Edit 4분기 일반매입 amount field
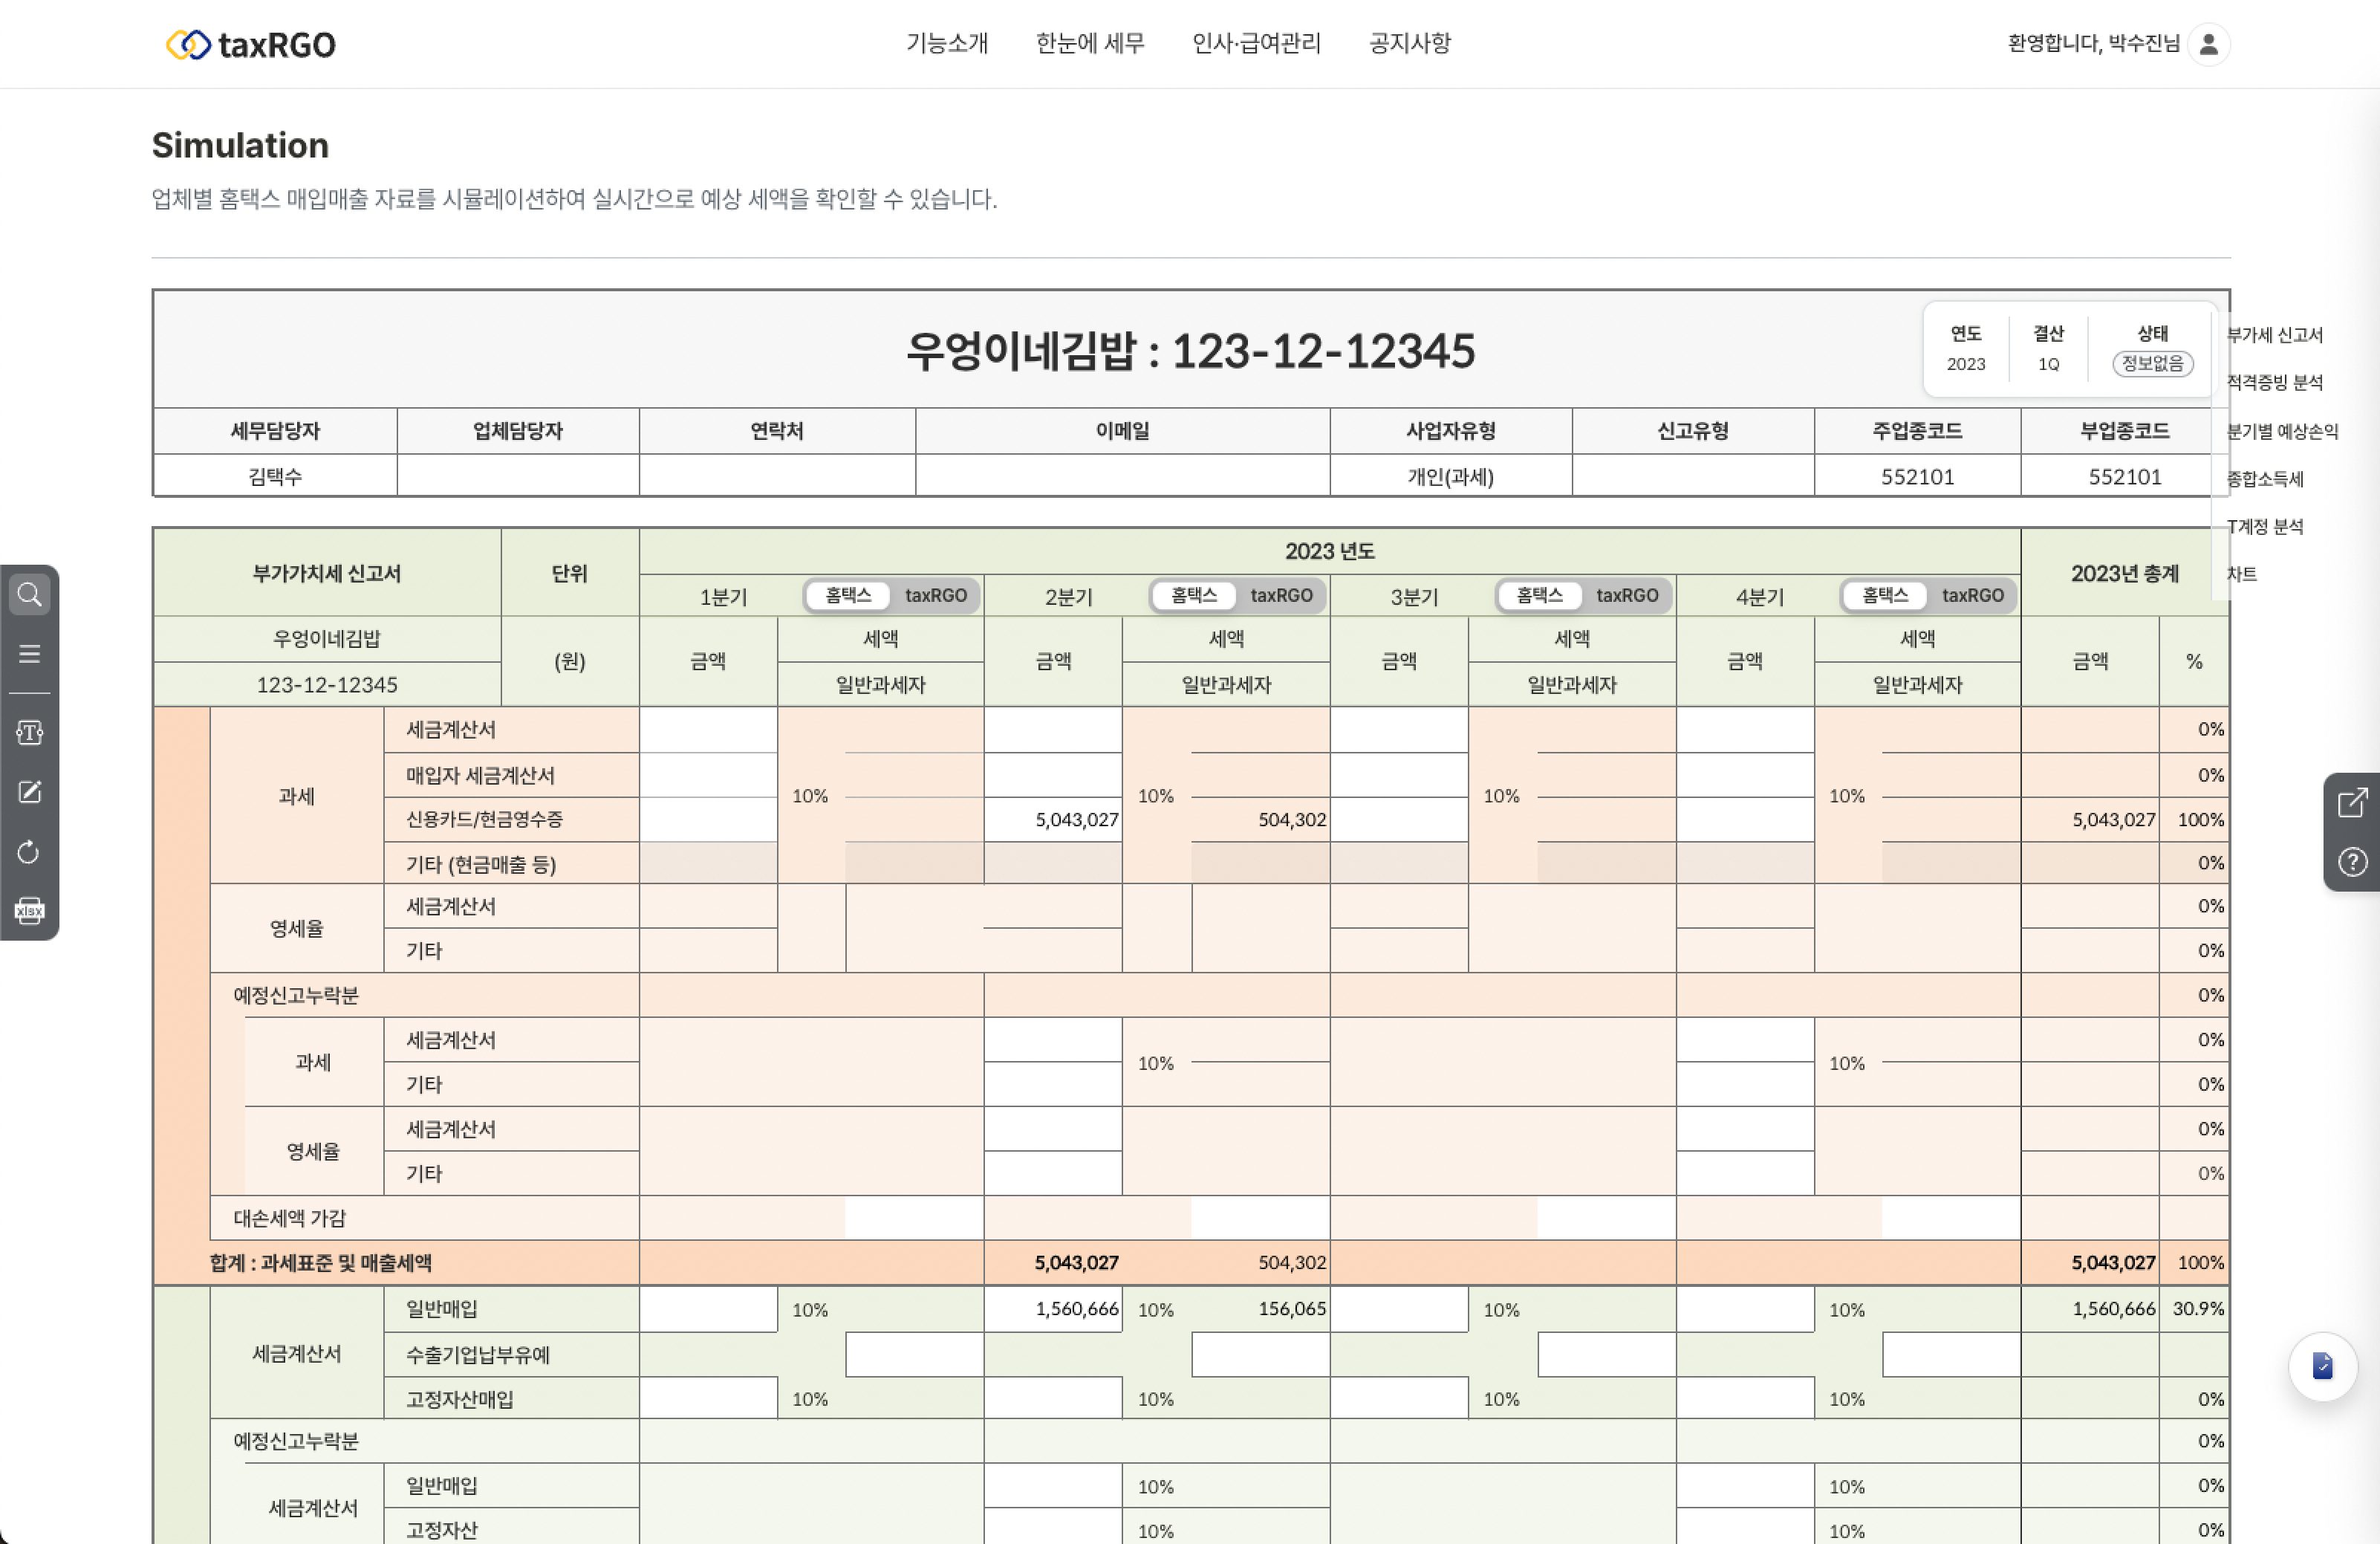 (1745, 1309)
